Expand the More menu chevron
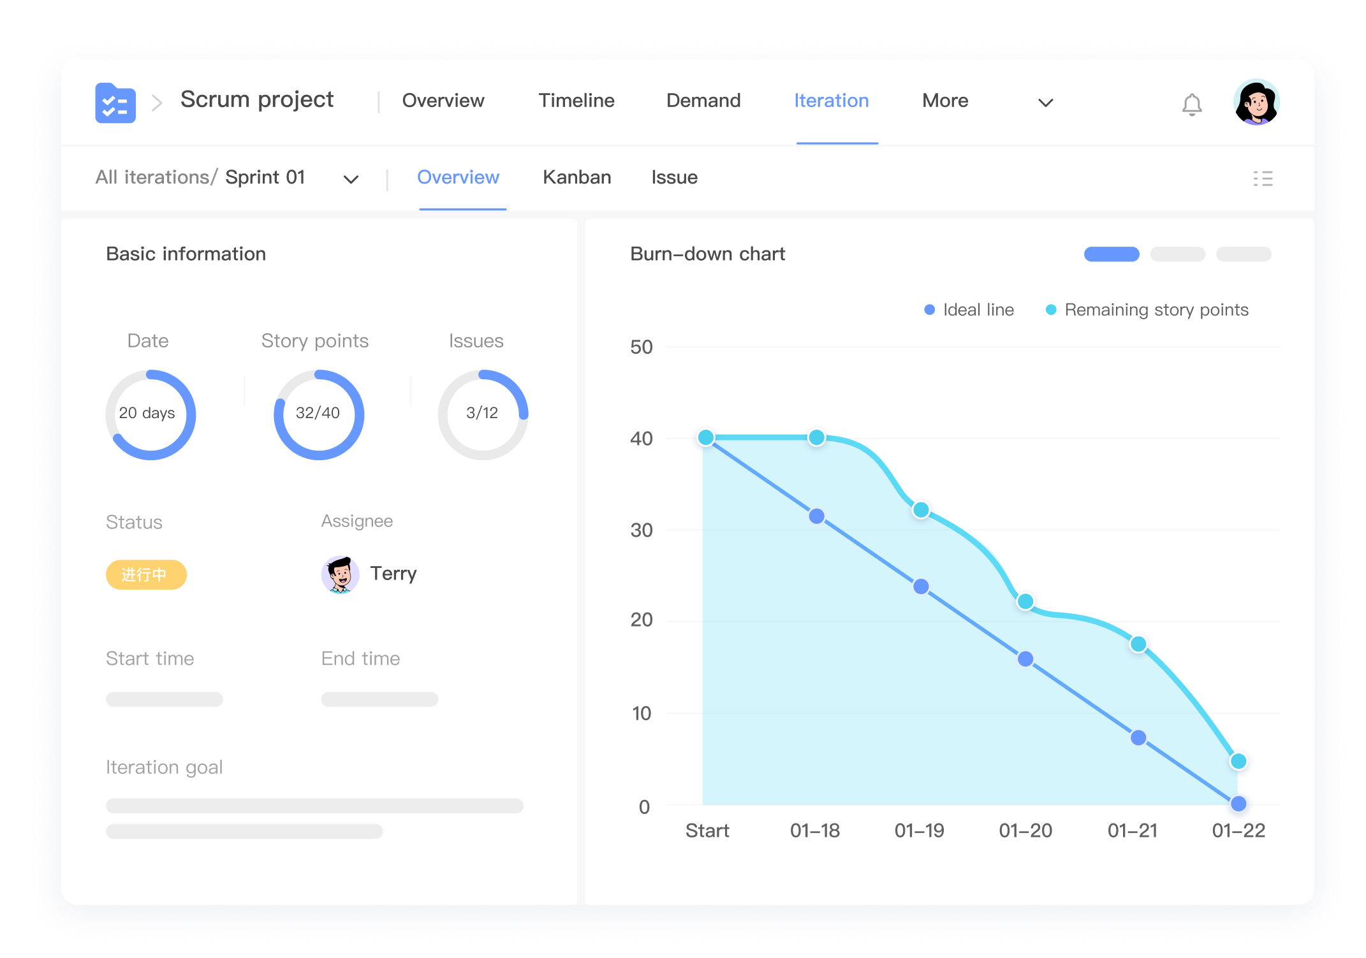The width and height of the screenshot is (1366, 958). (x=1045, y=103)
